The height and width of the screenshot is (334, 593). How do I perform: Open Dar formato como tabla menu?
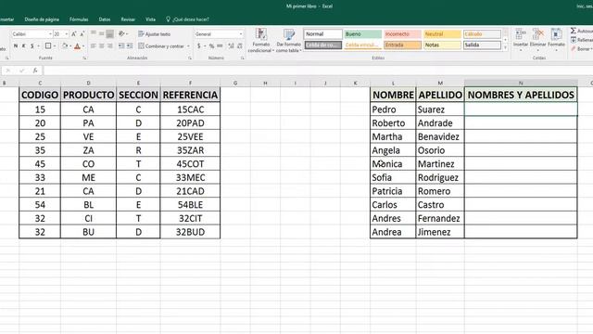tap(288, 40)
